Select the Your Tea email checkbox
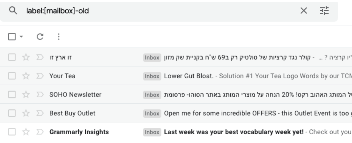This screenshot has width=352, height=143. pyautogui.click(x=12, y=76)
